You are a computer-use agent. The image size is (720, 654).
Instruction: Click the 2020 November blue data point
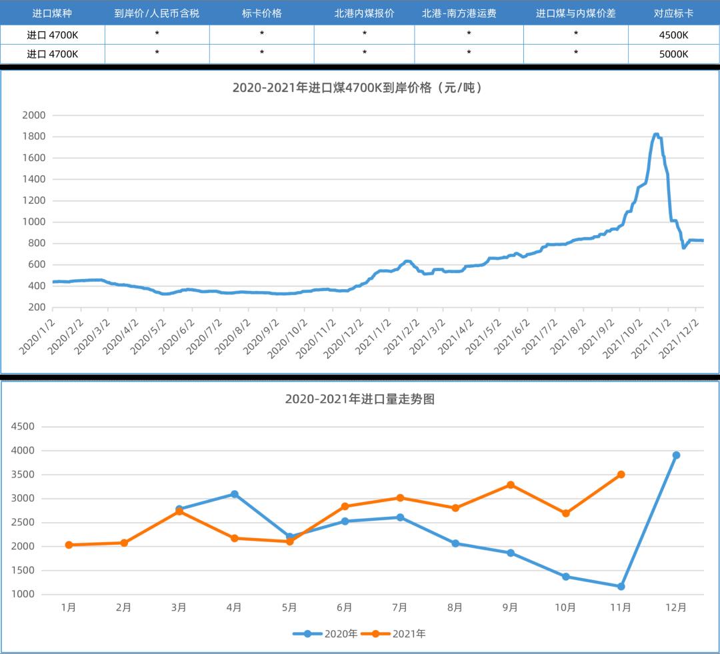[621, 587]
